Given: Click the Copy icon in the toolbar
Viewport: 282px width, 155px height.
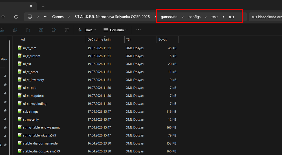Looking at the screenshot, I should [15, 30].
